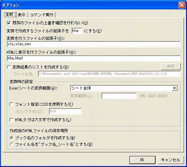
Task: Click the OfvRunChkList.txt file name field
Action: pyautogui.click(x=109, y=74)
